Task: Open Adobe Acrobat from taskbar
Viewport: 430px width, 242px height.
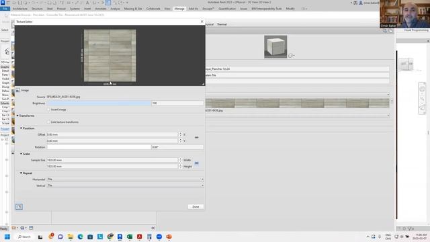Action: (139, 237)
